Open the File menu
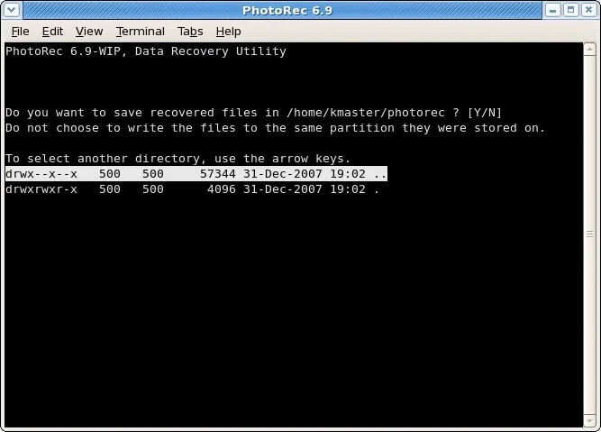This screenshot has width=601, height=432. 20,32
